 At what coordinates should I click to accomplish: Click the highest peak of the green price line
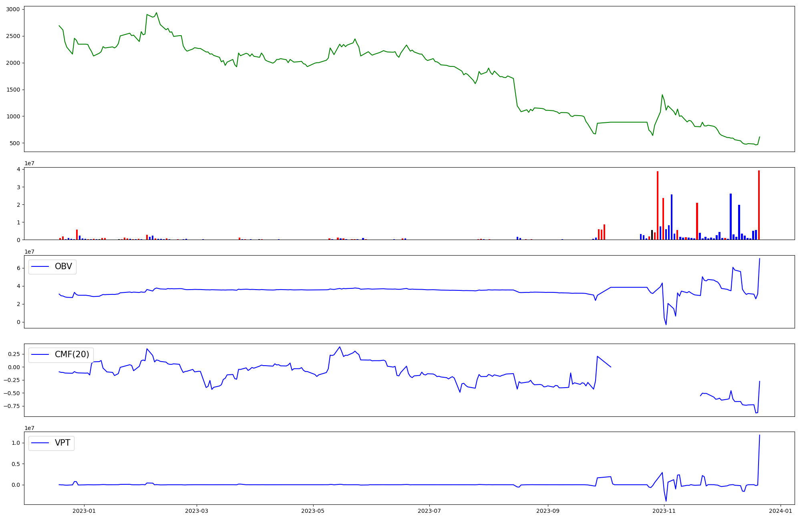pyautogui.click(x=156, y=13)
